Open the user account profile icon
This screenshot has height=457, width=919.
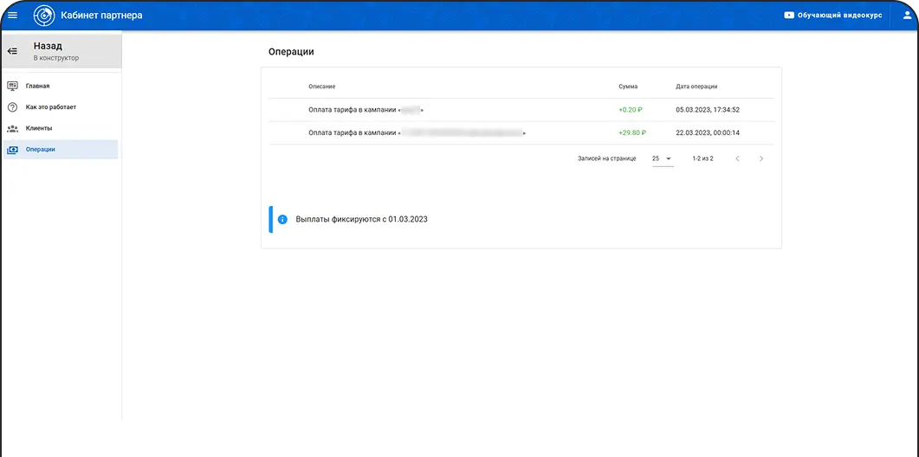click(x=908, y=15)
